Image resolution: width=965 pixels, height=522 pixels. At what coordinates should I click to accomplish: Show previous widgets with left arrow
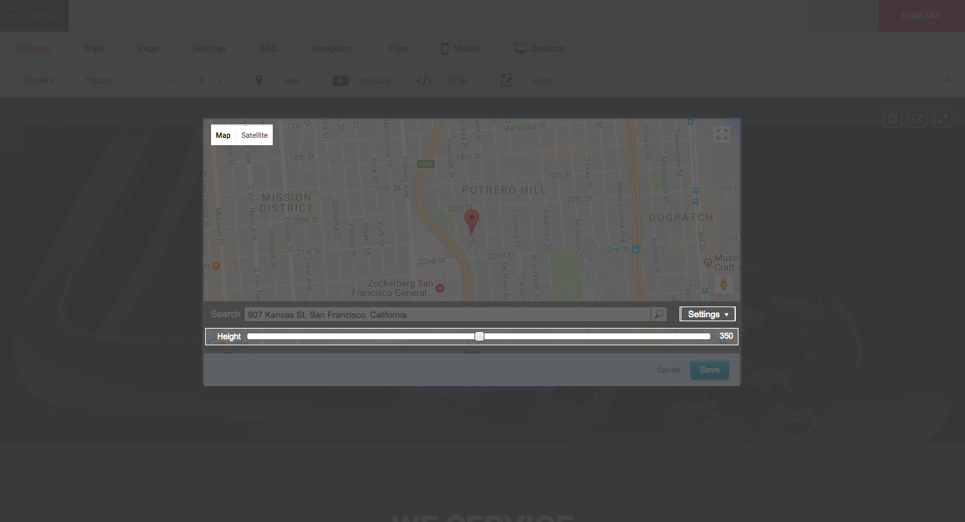201,80
